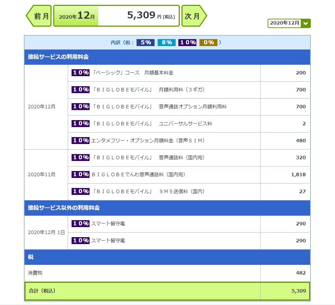Screen dimensions: 335x305
Task: Click the 税 section header
Action: click(167, 257)
